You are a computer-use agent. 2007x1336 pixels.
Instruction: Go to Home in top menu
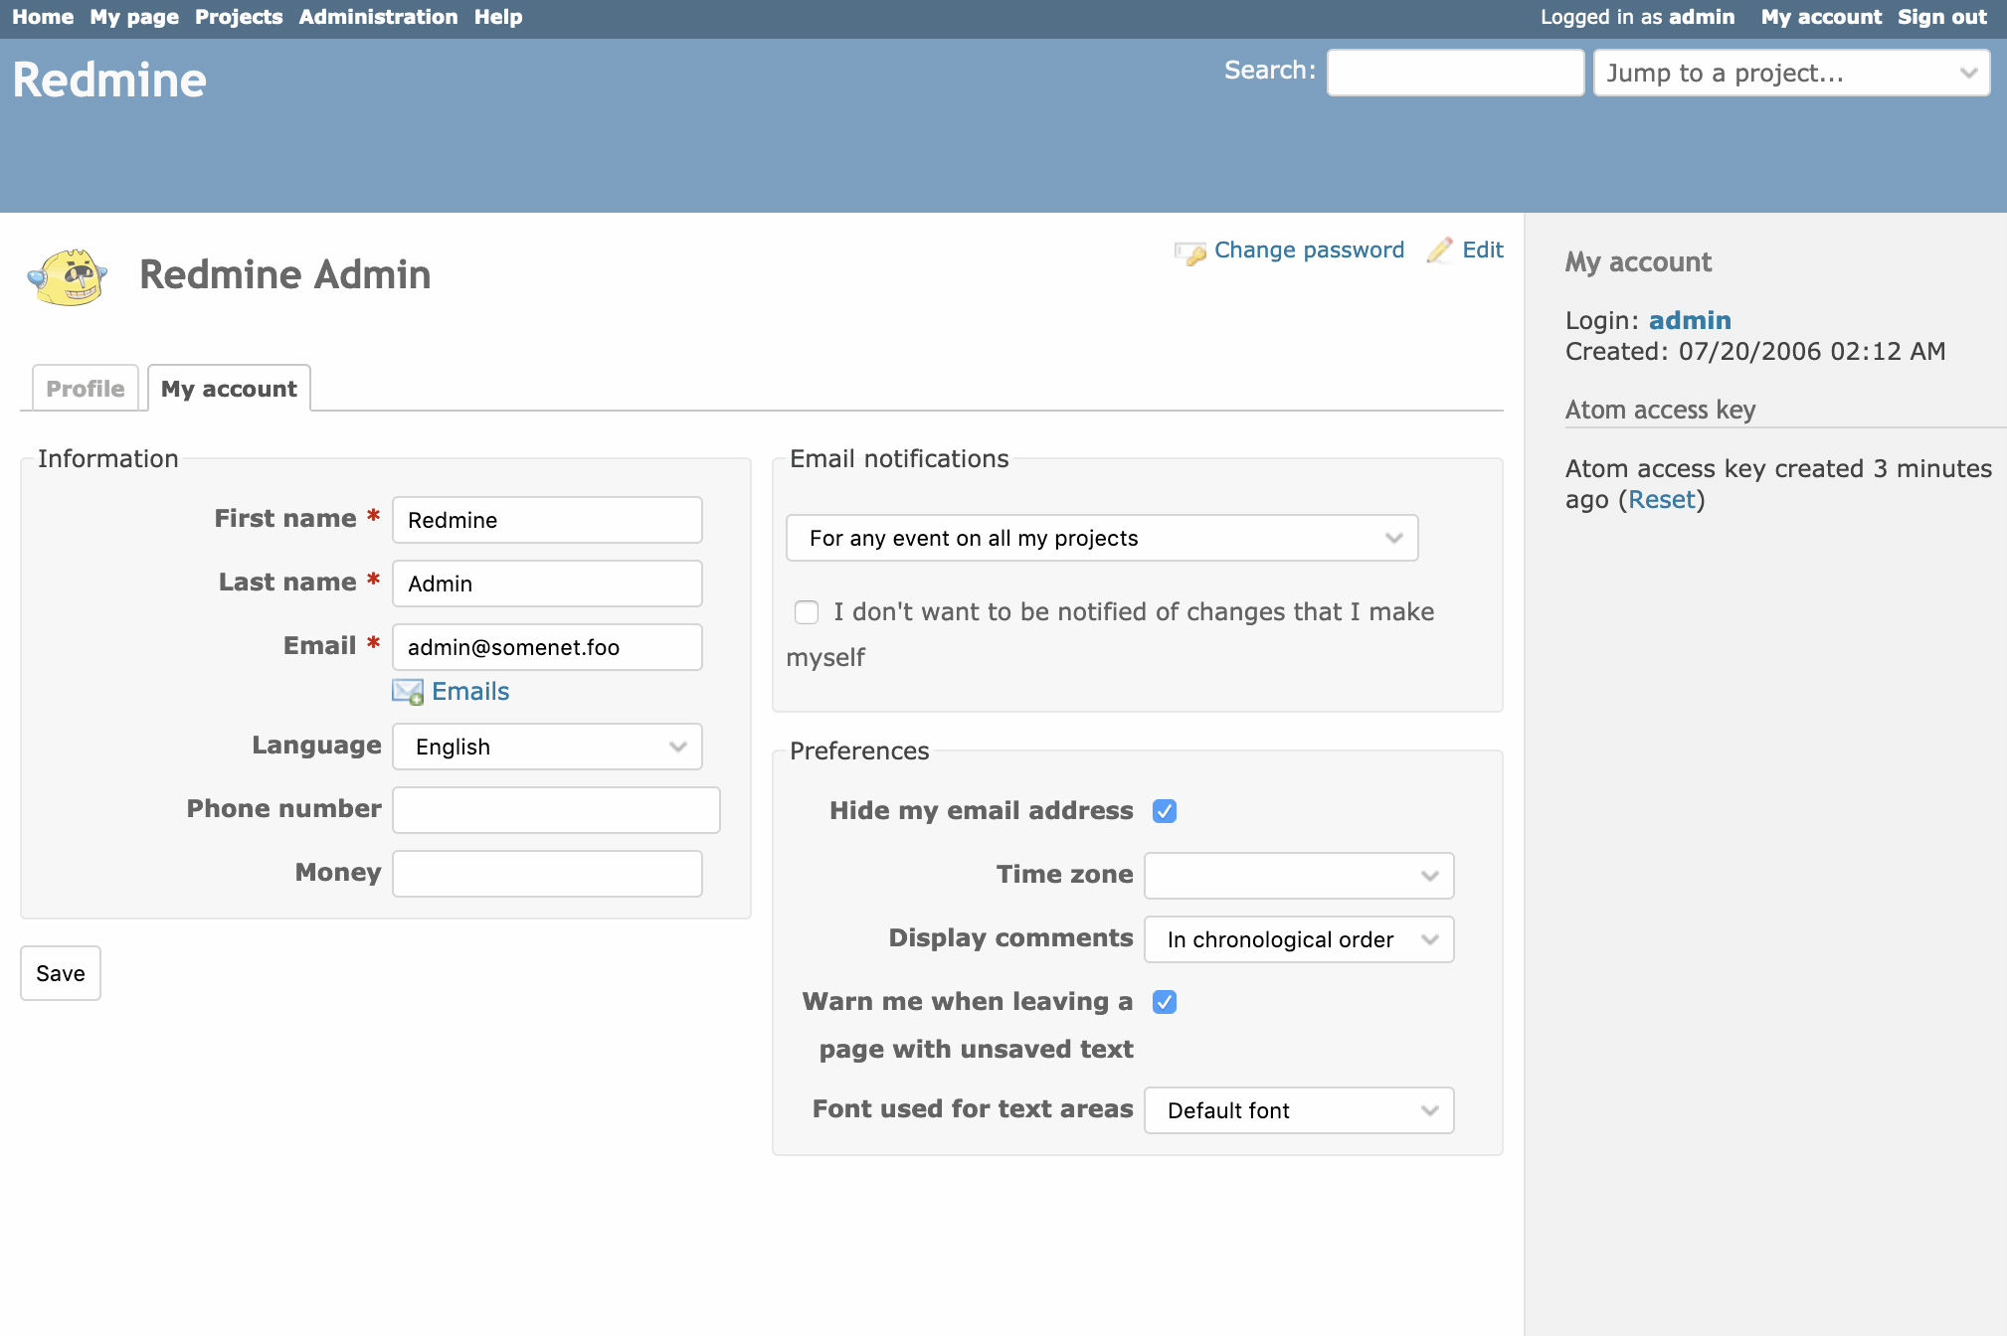click(43, 17)
